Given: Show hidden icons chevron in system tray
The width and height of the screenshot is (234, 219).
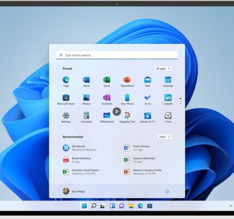Looking at the screenshot, I should click(x=231, y=206).
